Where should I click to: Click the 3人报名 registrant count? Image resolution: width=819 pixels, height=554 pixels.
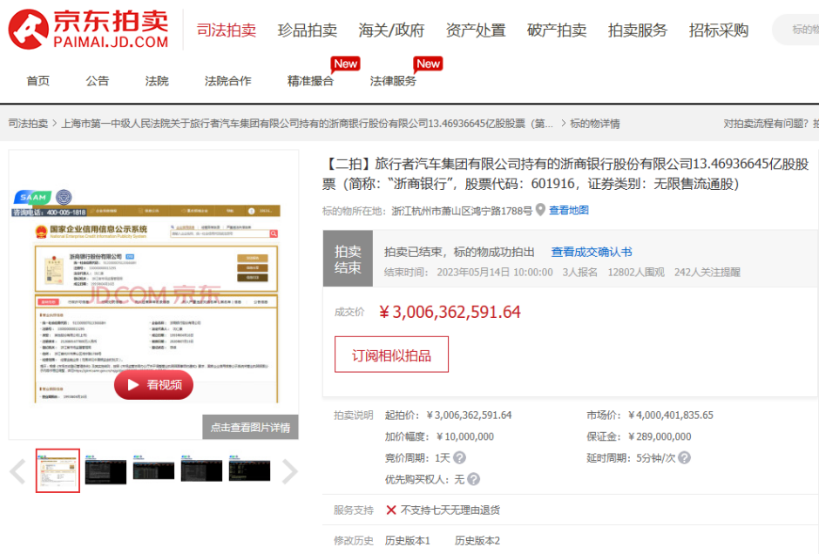point(579,272)
